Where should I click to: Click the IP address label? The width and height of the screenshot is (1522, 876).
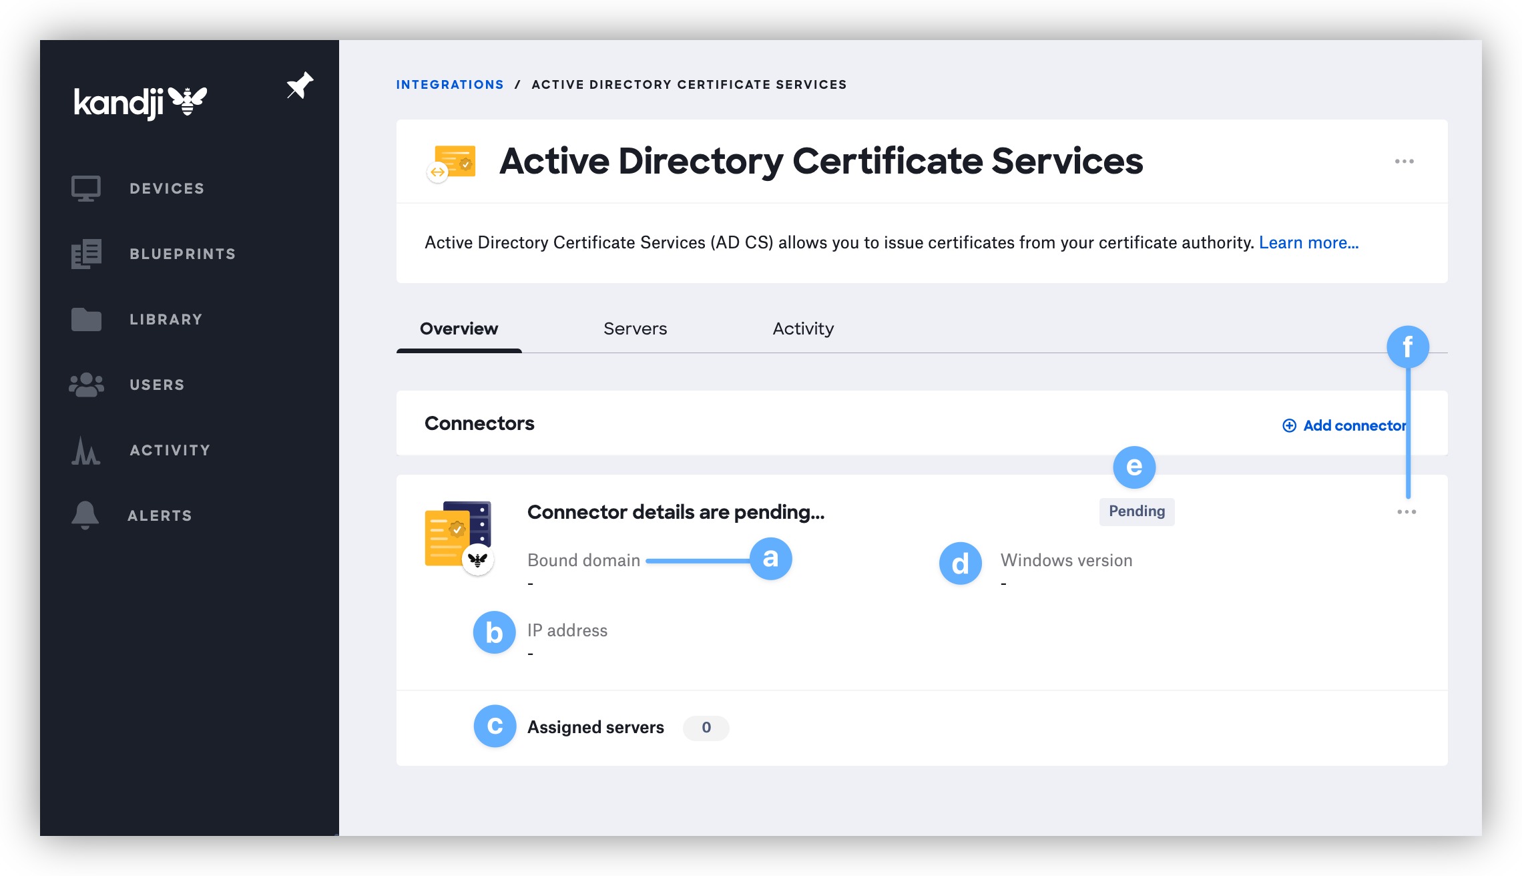point(567,630)
